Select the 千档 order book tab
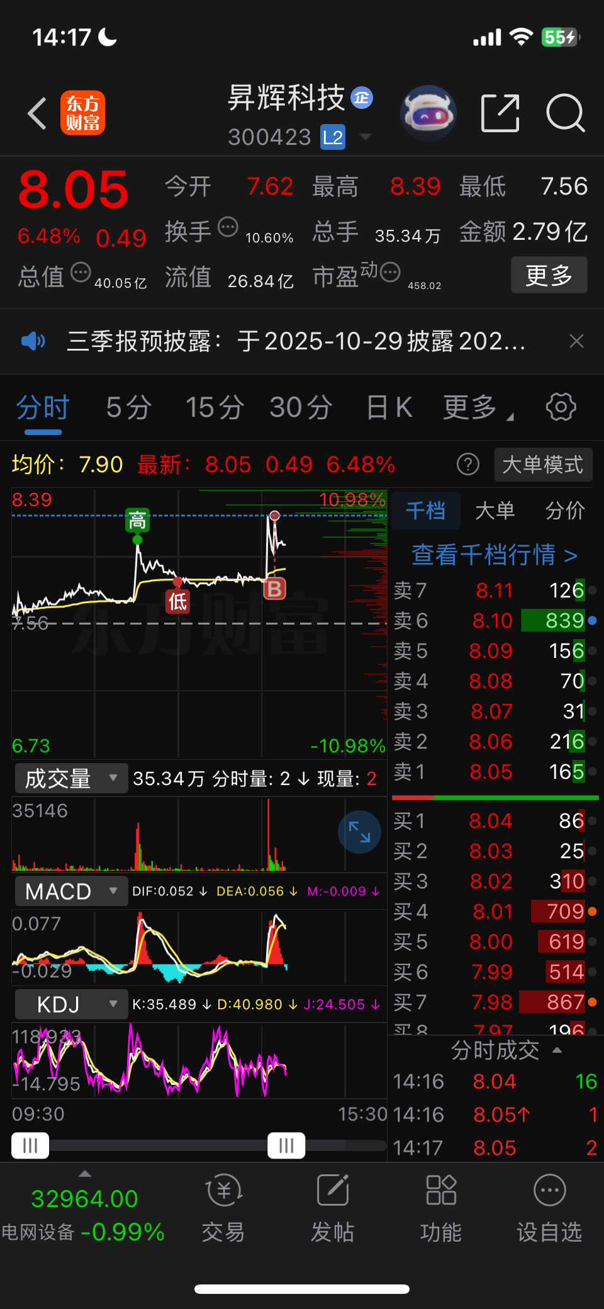This screenshot has height=1309, width=604. pos(425,510)
